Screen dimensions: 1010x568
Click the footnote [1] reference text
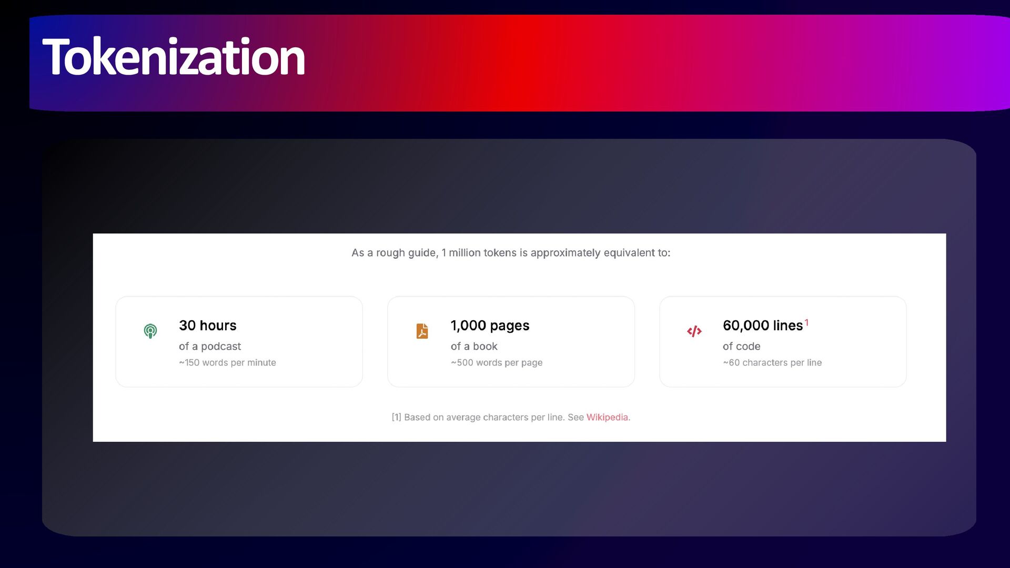[x=487, y=417]
